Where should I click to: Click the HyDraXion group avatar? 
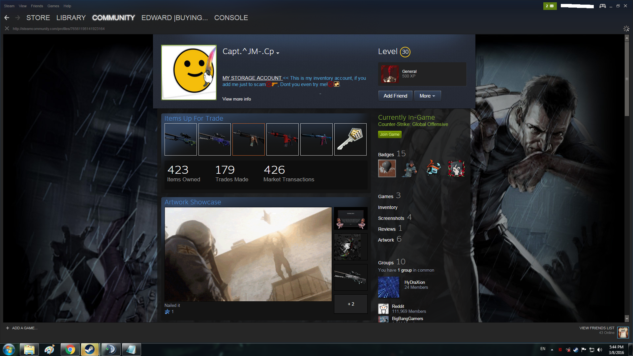click(x=389, y=287)
